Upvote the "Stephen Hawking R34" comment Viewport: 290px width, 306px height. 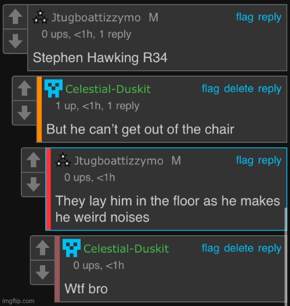[16, 17]
